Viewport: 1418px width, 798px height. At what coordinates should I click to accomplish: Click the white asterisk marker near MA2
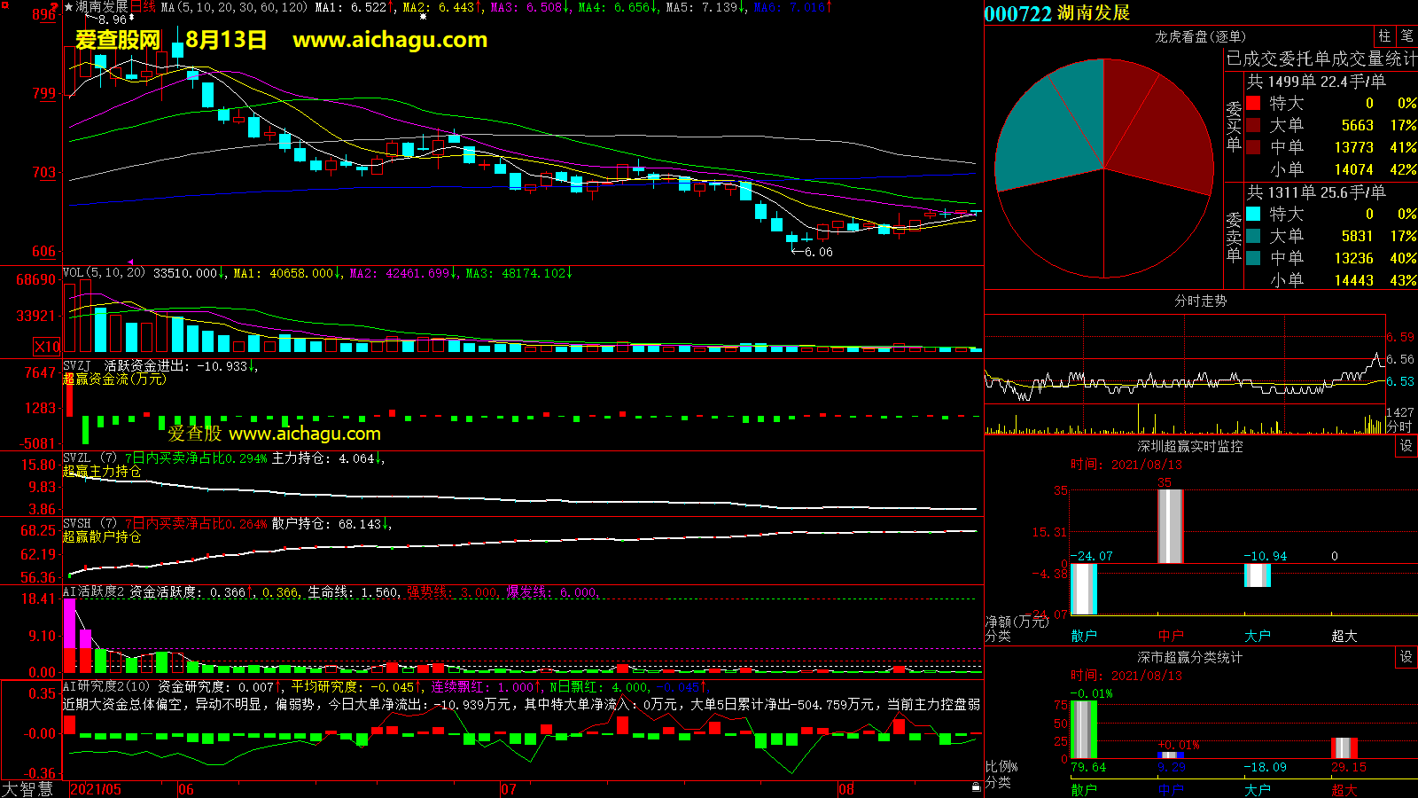[x=423, y=17]
